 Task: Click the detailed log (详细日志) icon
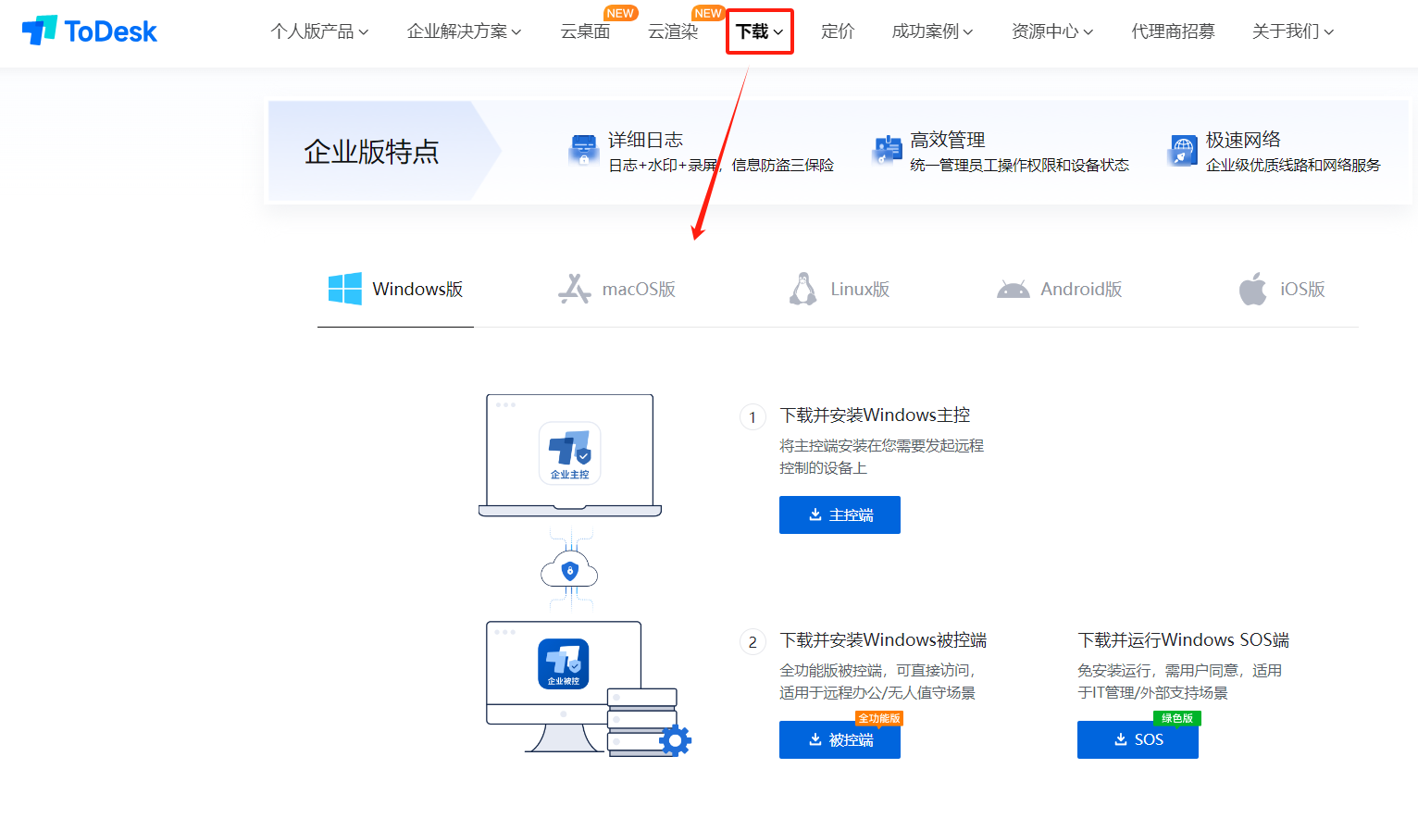[x=583, y=150]
